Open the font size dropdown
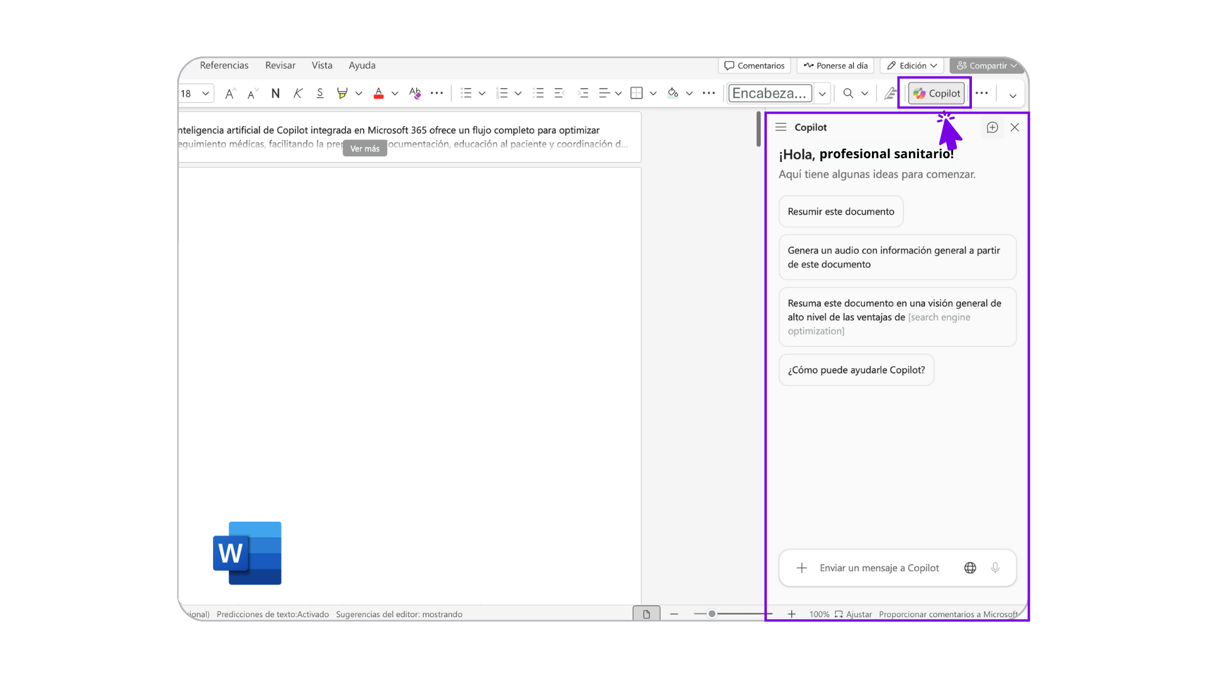This screenshot has height=678, width=1207. [x=205, y=94]
